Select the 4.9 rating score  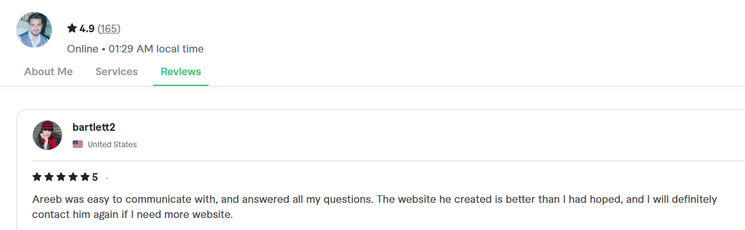point(87,29)
